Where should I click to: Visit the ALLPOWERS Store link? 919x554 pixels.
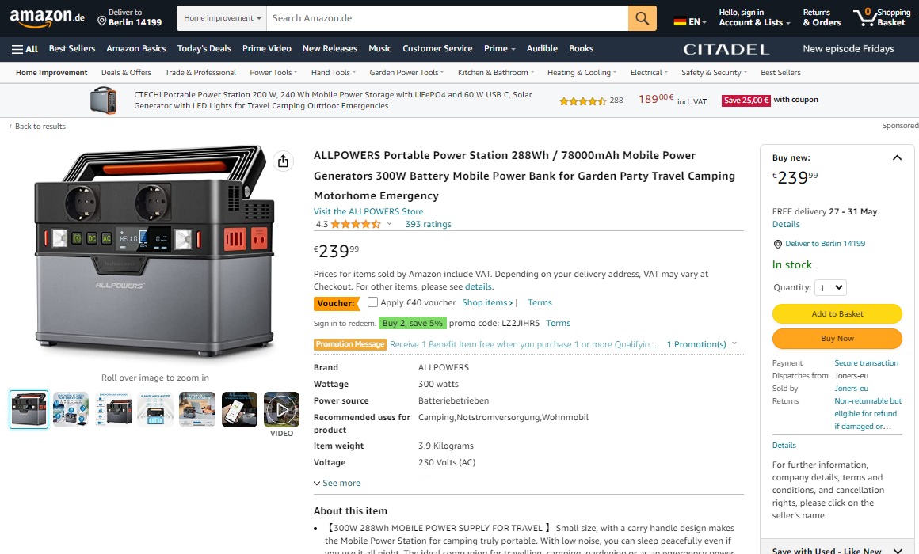point(368,211)
